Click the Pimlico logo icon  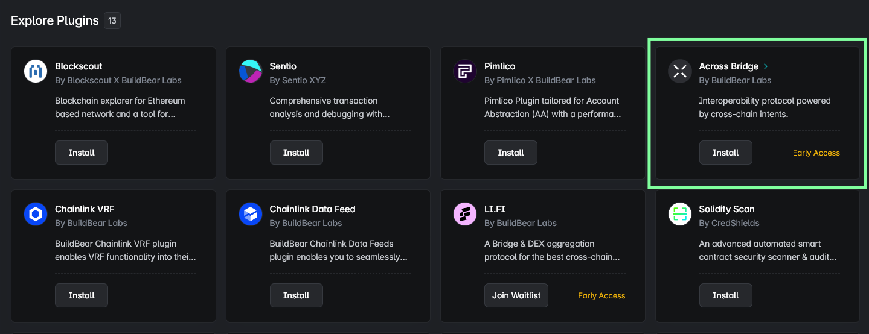[x=465, y=71]
